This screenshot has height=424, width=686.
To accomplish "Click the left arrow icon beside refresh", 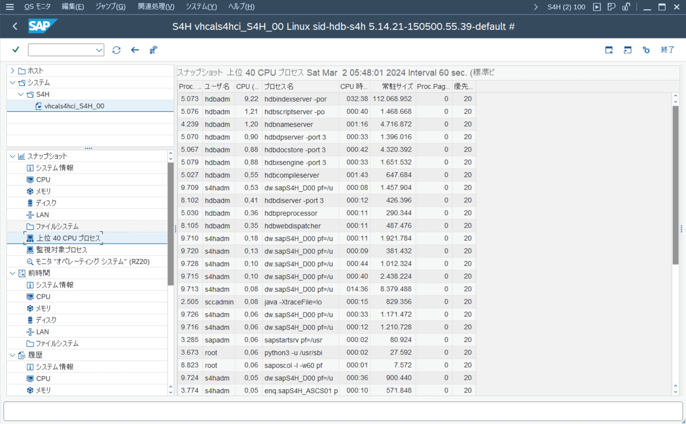I will tap(135, 50).
